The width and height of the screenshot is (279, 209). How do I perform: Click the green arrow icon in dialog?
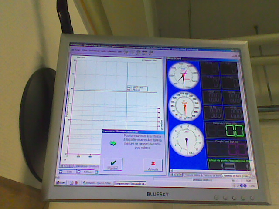[x=113, y=143]
